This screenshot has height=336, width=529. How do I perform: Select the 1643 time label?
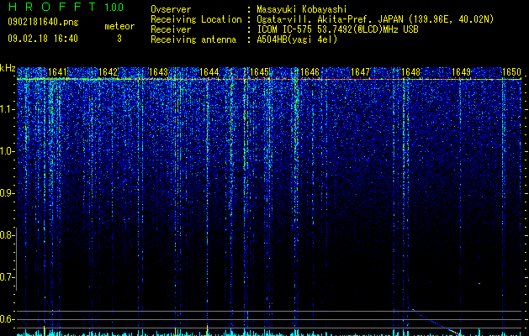tap(158, 72)
